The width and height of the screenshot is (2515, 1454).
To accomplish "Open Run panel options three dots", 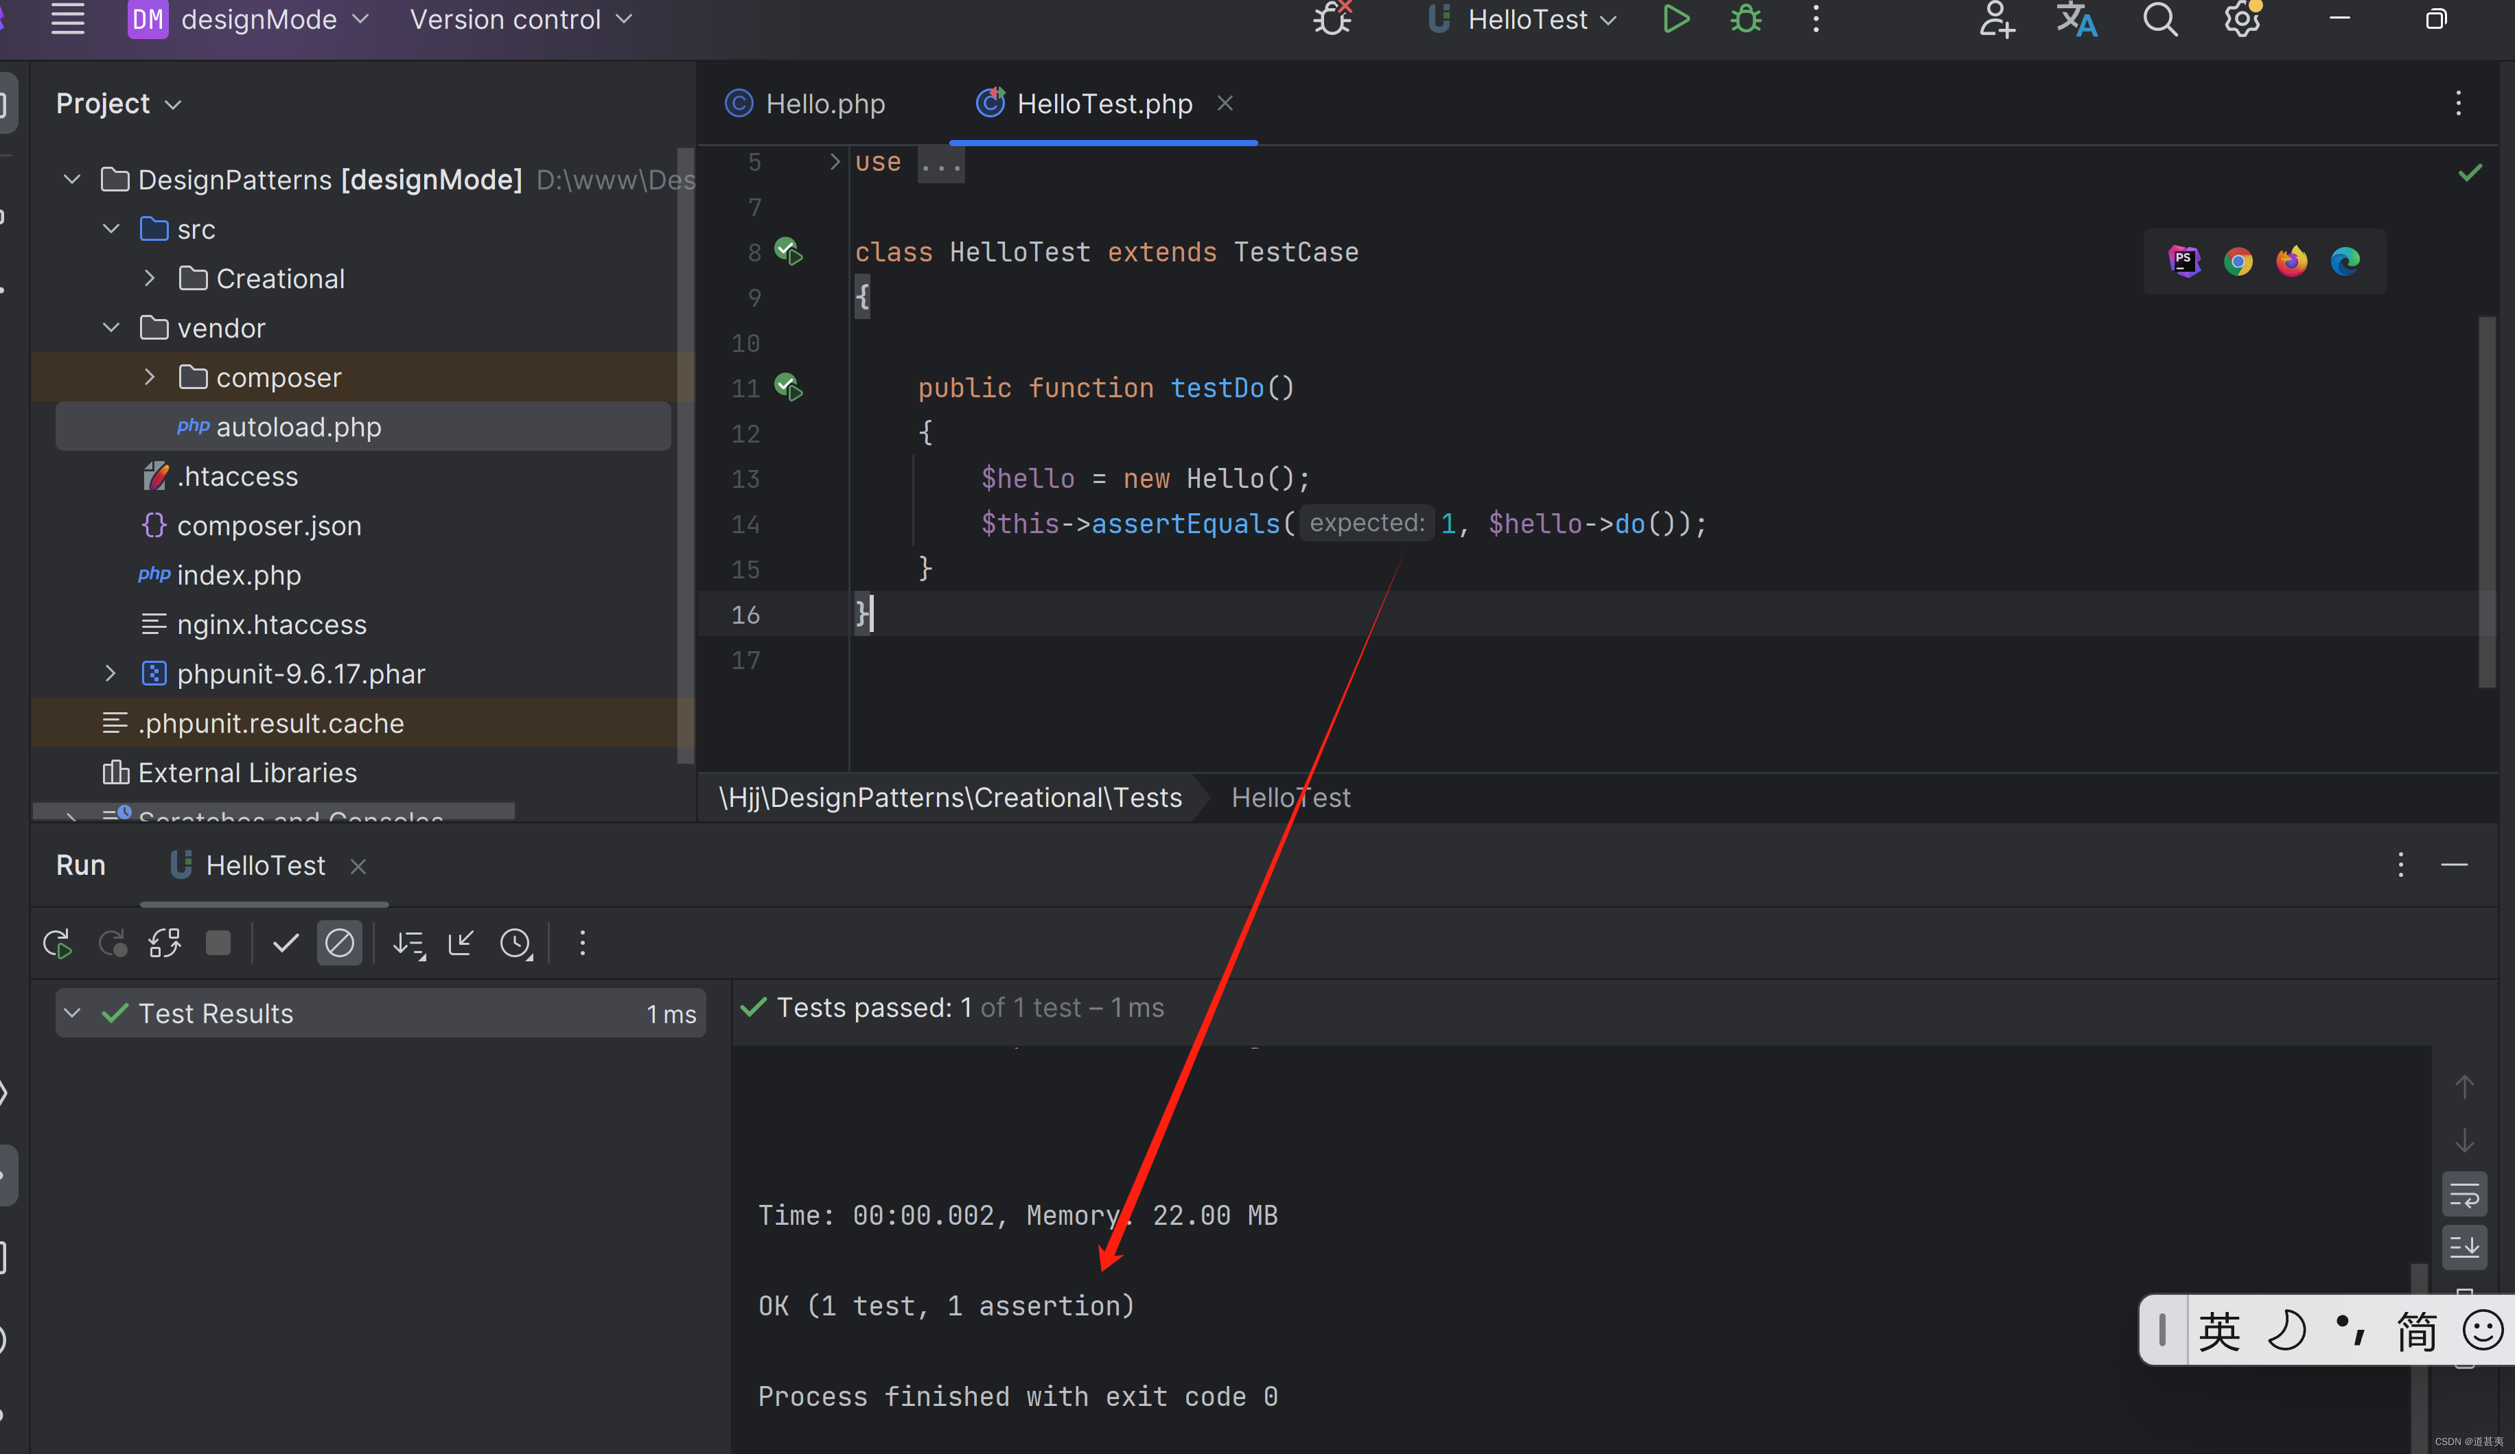I will 2400,864.
